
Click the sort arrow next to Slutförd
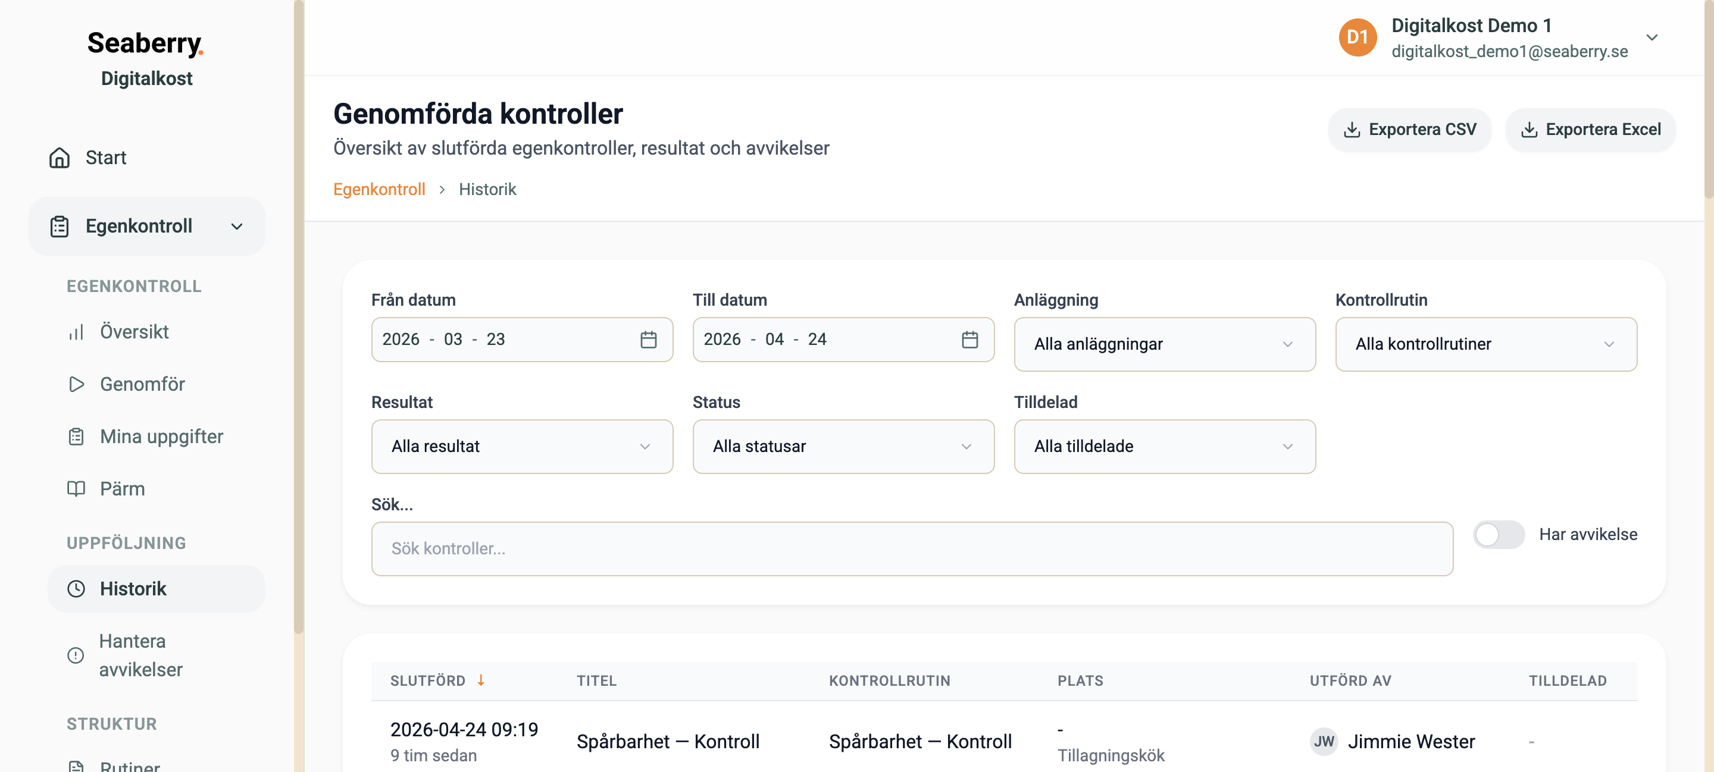pyautogui.click(x=480, y=680)
